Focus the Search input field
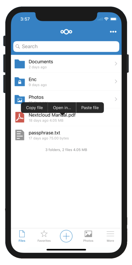This screenshot has width=132, height=265. [66, 47]
